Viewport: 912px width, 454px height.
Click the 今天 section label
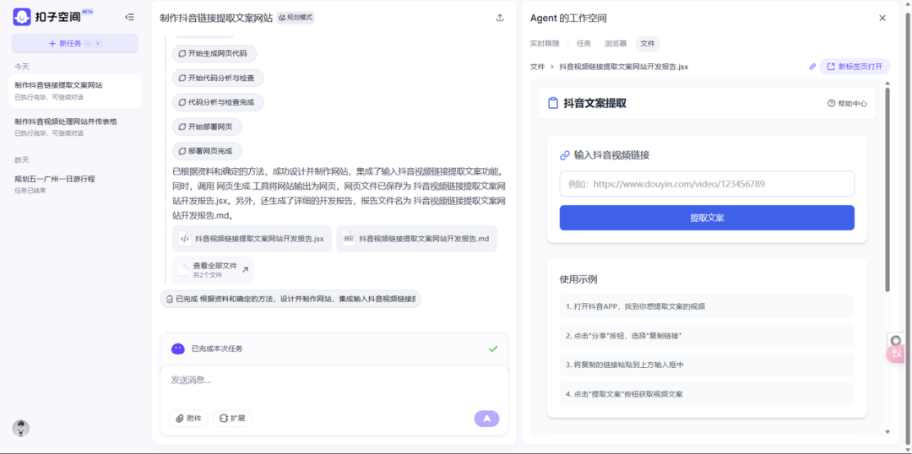pos(22,67)
